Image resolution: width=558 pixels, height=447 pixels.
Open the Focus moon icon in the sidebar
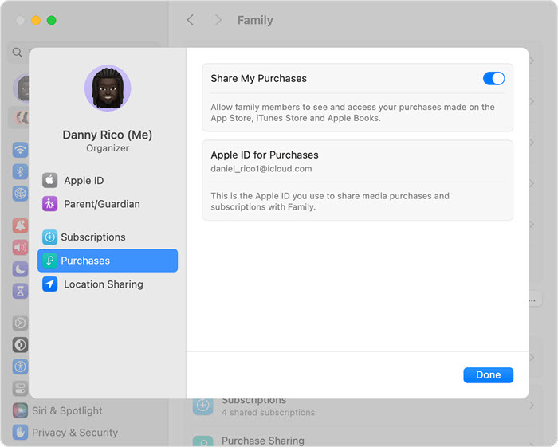click(20, 269)
